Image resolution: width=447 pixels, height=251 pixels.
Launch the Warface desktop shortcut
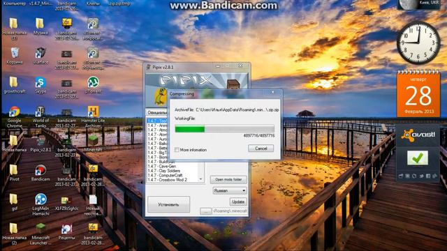tap(41, 56)
